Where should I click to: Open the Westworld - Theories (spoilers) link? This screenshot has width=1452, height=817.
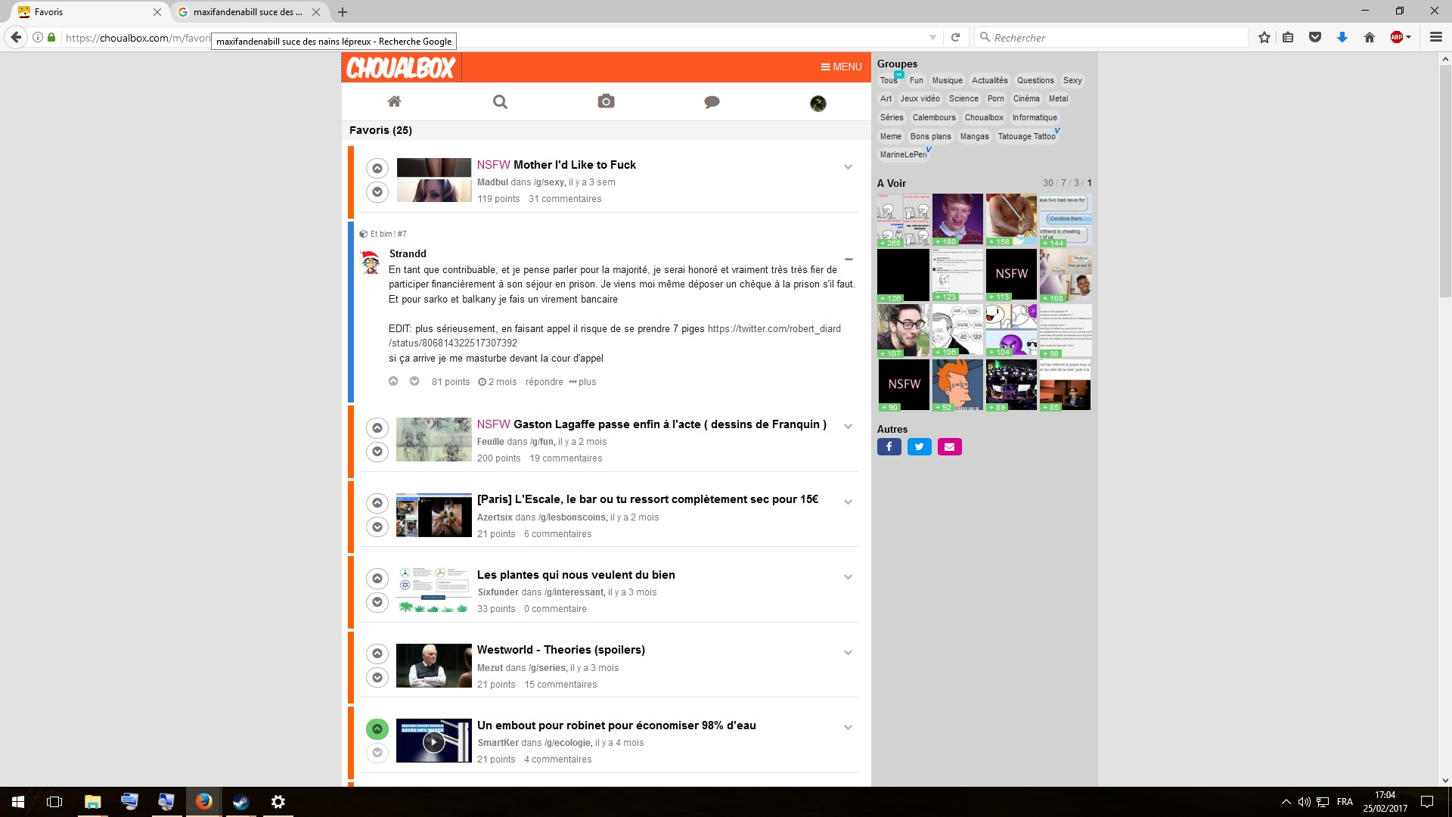(561, 650)
